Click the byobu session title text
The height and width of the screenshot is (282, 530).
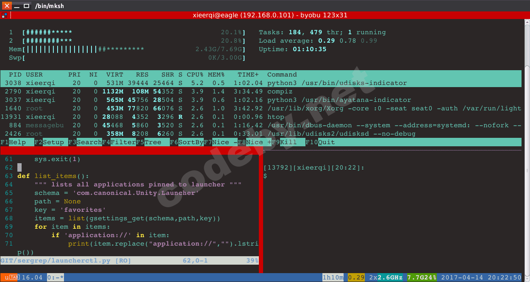[270, 15]
